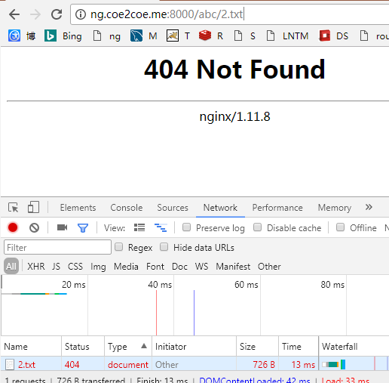This screenshot has width=389, height=383.
Task: Click the 2.txt file icon in row
Action: (x=10, y=364)
